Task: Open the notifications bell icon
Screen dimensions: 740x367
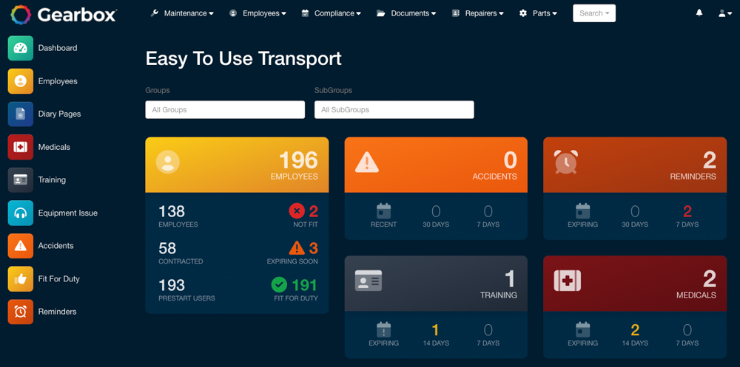Action: (699, 13)
